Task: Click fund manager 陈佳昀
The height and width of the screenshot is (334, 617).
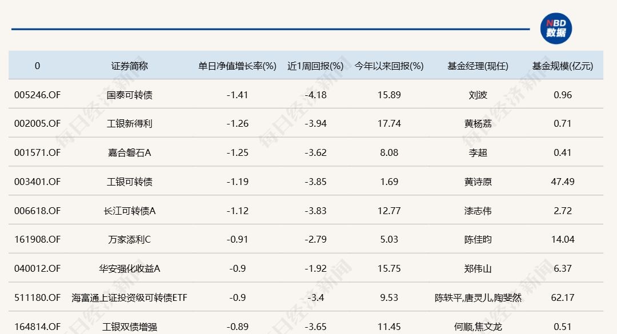Action: [x=478, y=239]
